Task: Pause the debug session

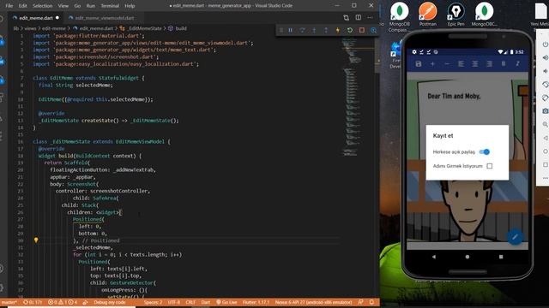Action: pos(290,31)
